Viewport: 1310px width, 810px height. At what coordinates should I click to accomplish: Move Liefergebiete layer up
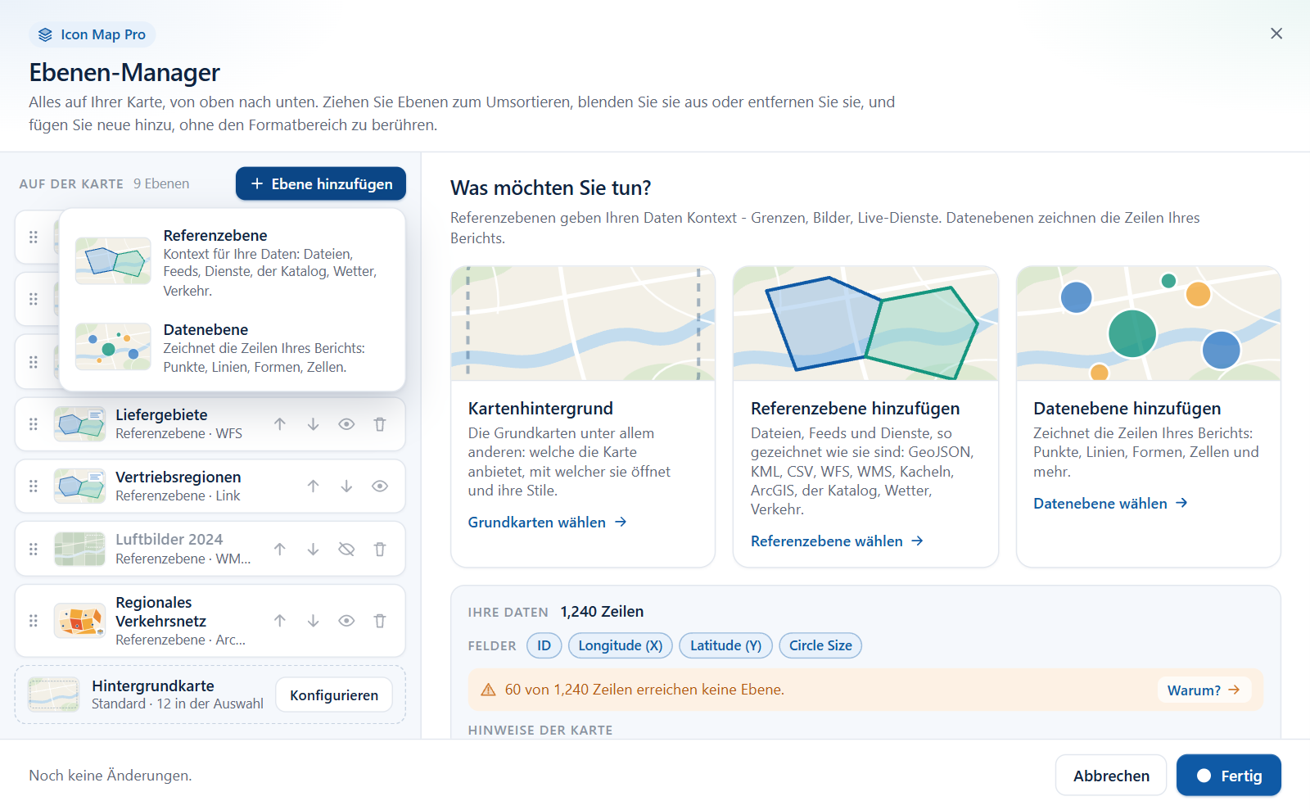280,424
